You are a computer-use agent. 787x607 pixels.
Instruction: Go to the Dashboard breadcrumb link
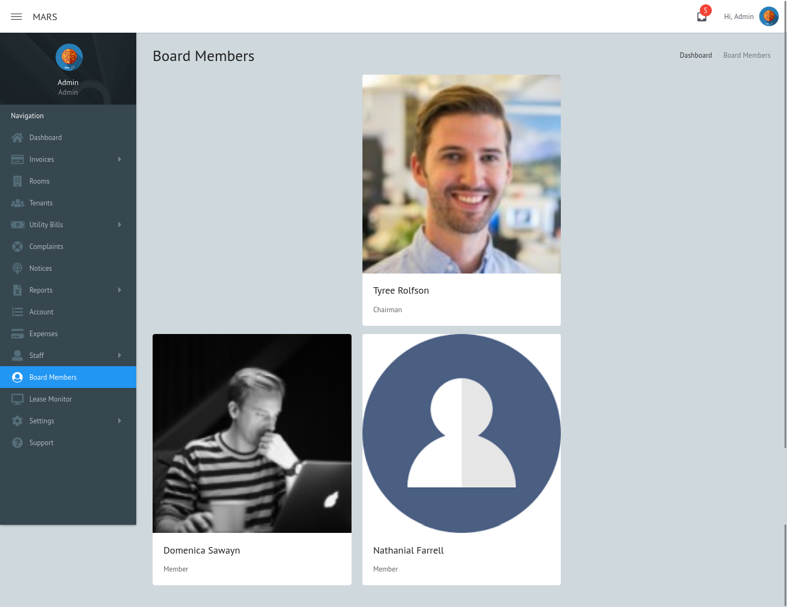coord(695,56)
